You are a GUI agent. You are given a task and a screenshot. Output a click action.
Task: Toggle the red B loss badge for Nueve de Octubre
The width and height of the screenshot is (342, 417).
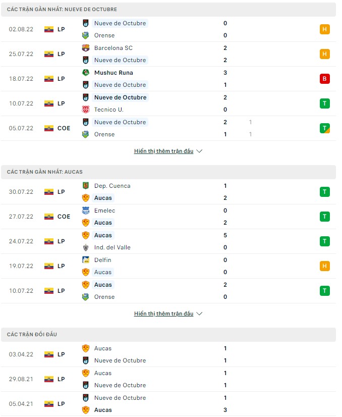(324, 79)
